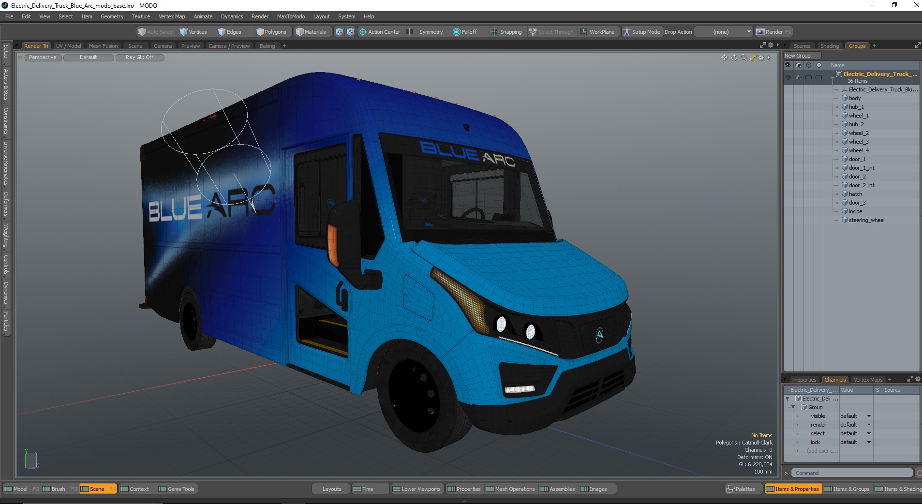The image size is (922, 504).
Task: Toggle the eye column header in Groups
Action: (x=788, y=65)
